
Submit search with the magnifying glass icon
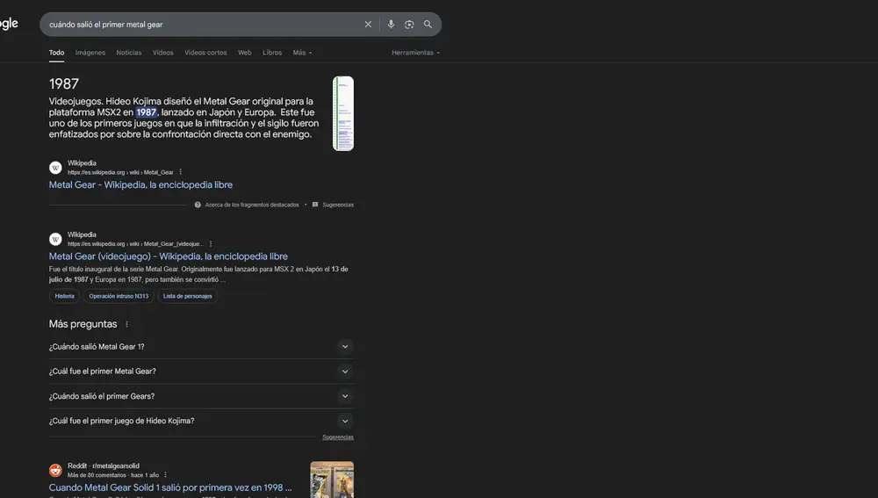click(x=428, y=24)
